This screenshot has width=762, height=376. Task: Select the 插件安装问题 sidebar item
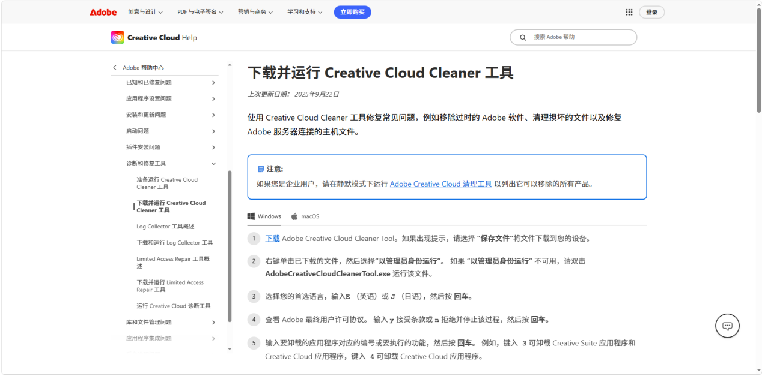[143, 147]
